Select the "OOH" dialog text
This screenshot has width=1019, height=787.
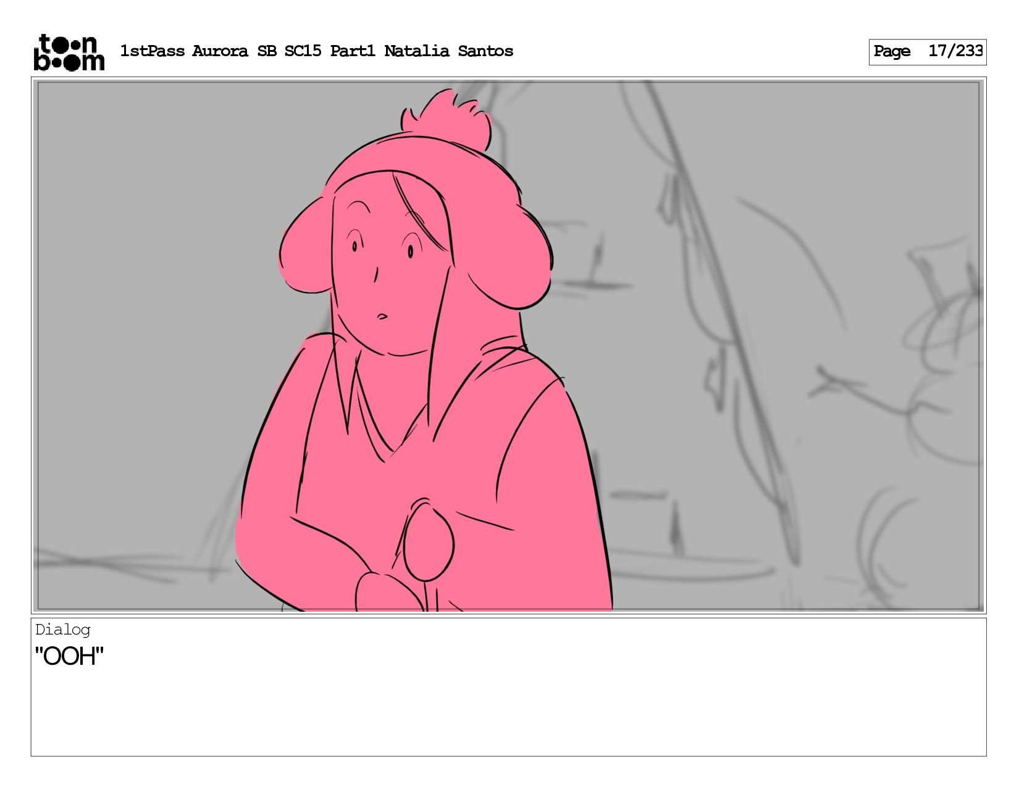click(69, 656)
